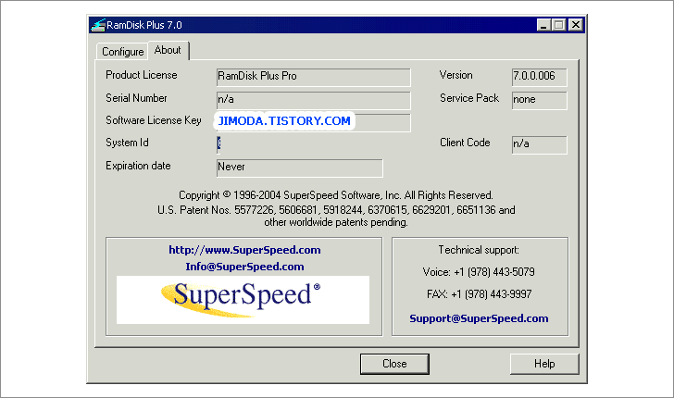Click the FAX: +1 (978) 443-9997 text
The image size is (674, 398).
point(479,294)
